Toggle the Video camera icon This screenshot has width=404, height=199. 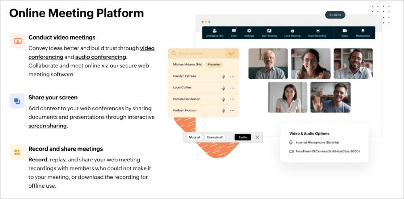[x=345, y=31]
